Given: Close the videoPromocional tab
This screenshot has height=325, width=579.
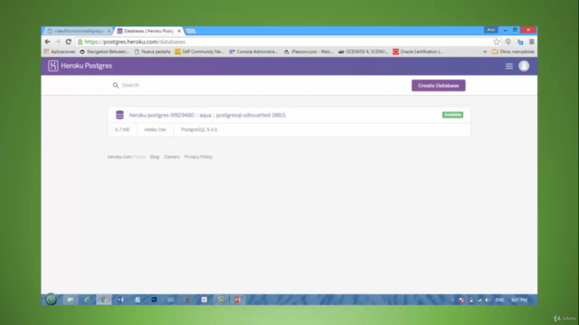Looking at the screenshot, I should 109,31.
